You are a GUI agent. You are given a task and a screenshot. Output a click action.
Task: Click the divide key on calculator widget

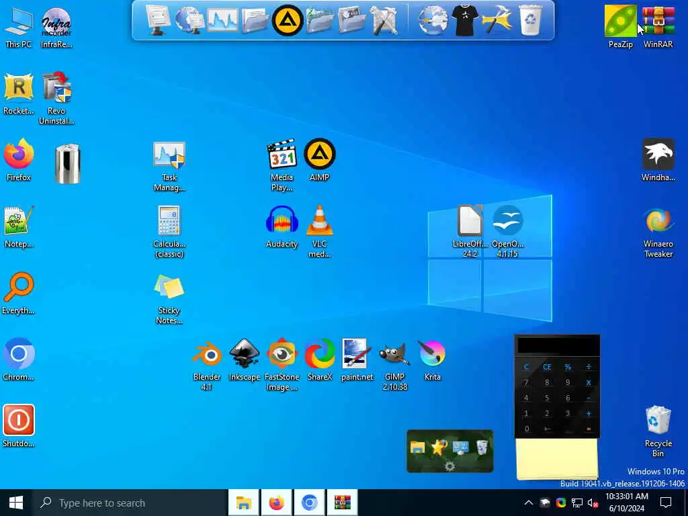click(589, 367)
